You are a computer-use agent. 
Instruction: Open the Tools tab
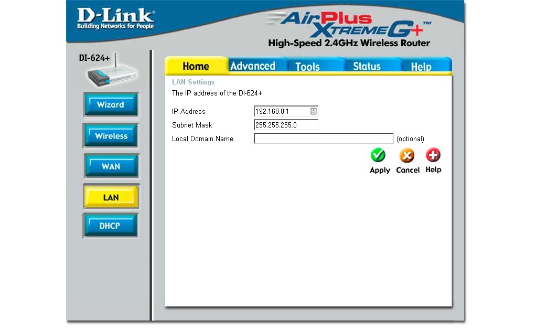(307, 66)
